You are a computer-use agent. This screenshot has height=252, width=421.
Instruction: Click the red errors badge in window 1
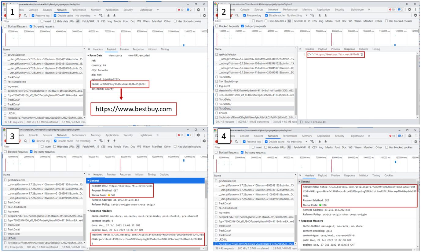[x=181, y=10]
